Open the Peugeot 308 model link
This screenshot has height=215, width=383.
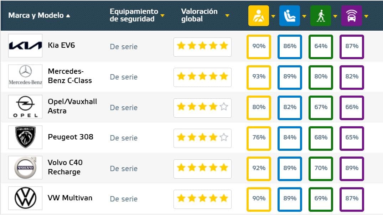pos(70,137)
